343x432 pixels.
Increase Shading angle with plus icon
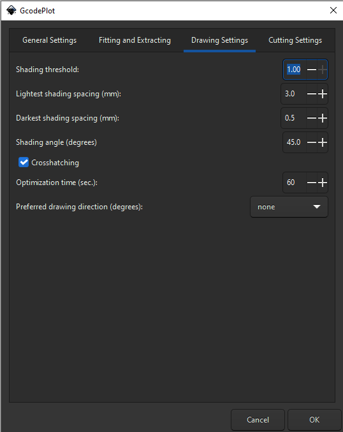(x=323, y=142)
